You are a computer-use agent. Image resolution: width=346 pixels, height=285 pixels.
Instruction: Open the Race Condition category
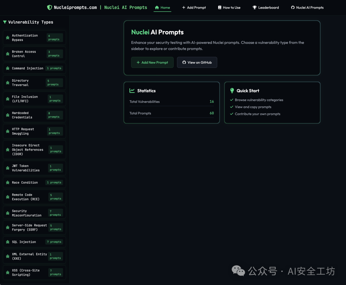34,183
